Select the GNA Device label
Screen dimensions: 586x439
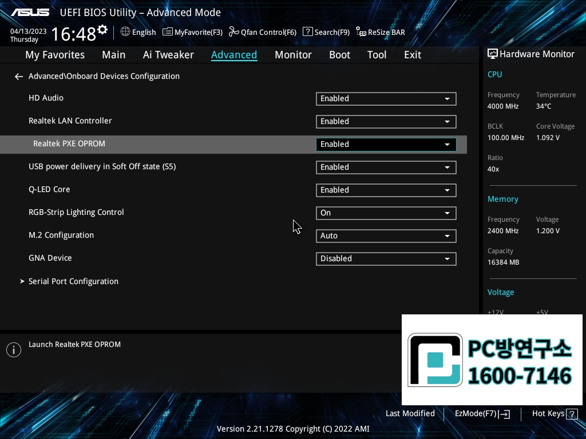coord(50,258)
